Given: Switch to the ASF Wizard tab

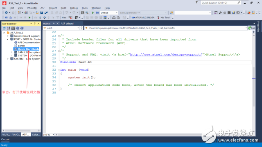Looking at the screenshot, I should click(x=67, y=24).
